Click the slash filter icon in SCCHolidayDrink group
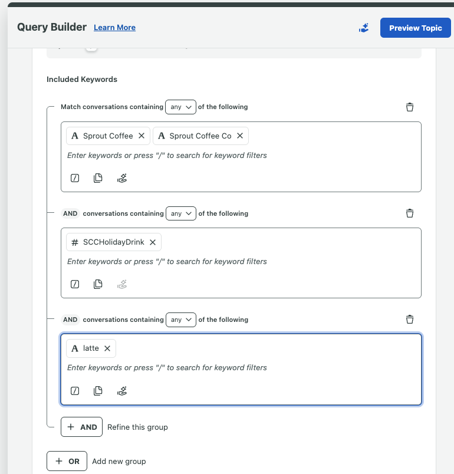The image size is (454, 474). click(75, 284)
